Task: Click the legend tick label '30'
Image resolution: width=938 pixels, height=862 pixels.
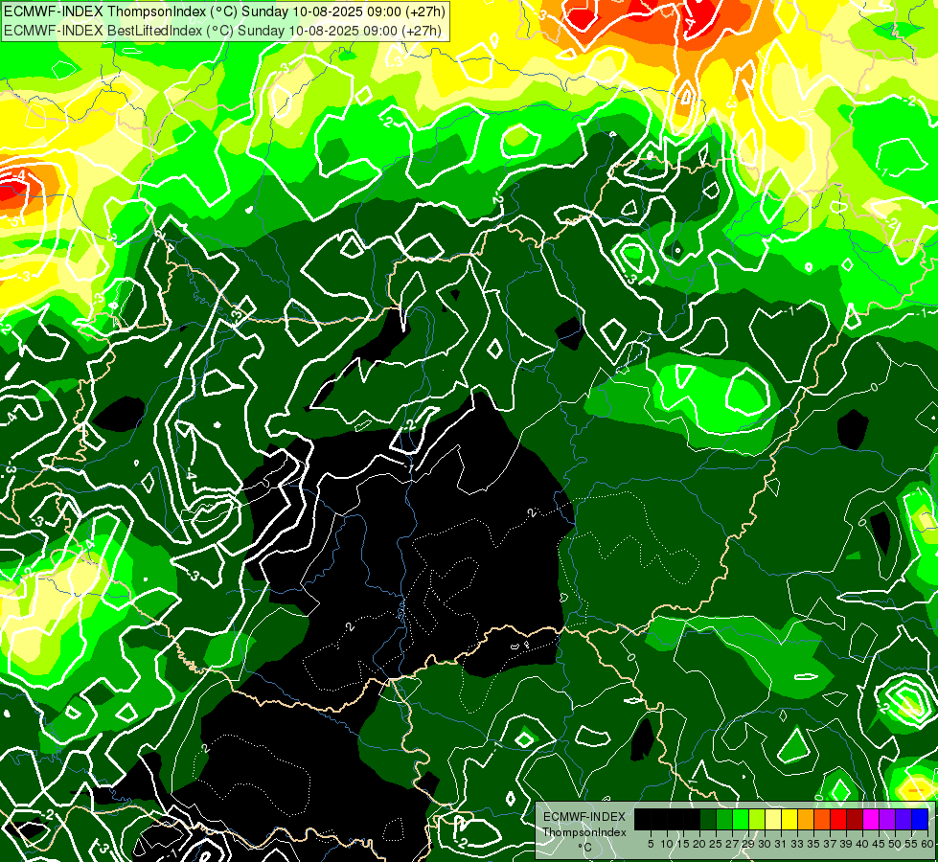Action: pyautogui.click(x=766, y=844)
